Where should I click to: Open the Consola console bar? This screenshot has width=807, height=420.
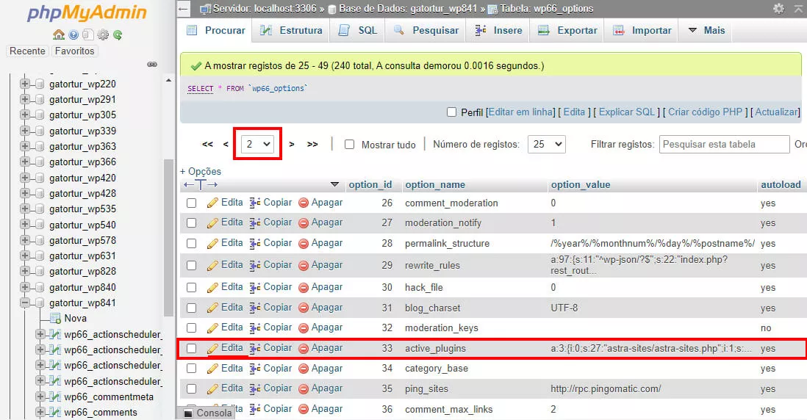(x=208, y=413)
